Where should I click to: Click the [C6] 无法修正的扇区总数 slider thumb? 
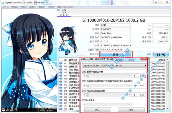click(88, 95)
